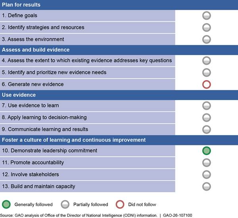Click the green circle for Demonstrate leadership commitment
This screenshot has height=218, width=238.
tap(206, 151)
